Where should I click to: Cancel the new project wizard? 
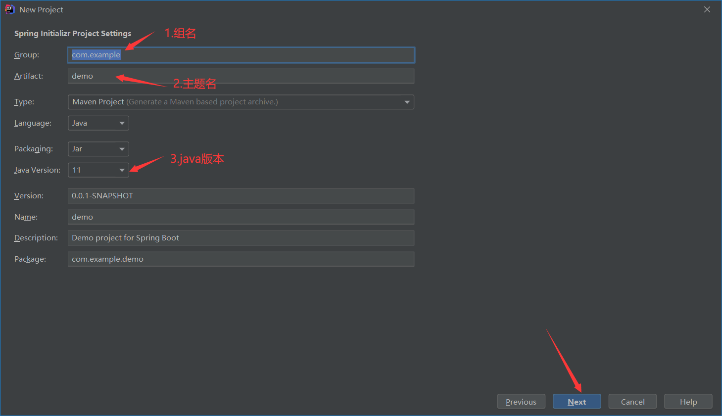(x=633, y=402)
